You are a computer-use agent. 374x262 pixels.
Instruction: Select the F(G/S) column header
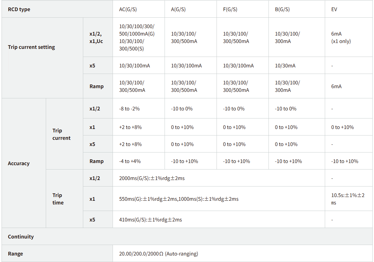click(x=230, y=9)
